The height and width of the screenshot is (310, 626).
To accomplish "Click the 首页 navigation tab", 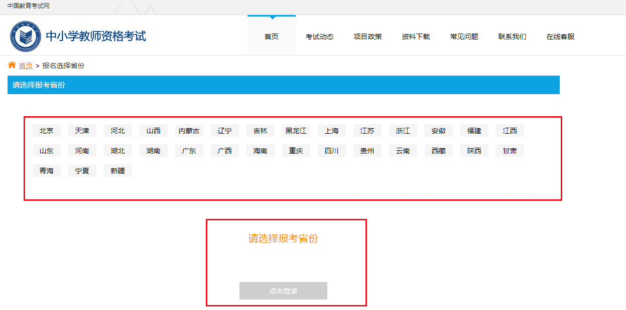I will [271, 37].
